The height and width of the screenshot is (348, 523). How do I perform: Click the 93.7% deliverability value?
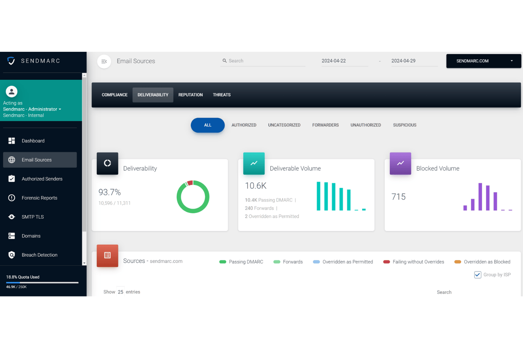pos(110,192)
